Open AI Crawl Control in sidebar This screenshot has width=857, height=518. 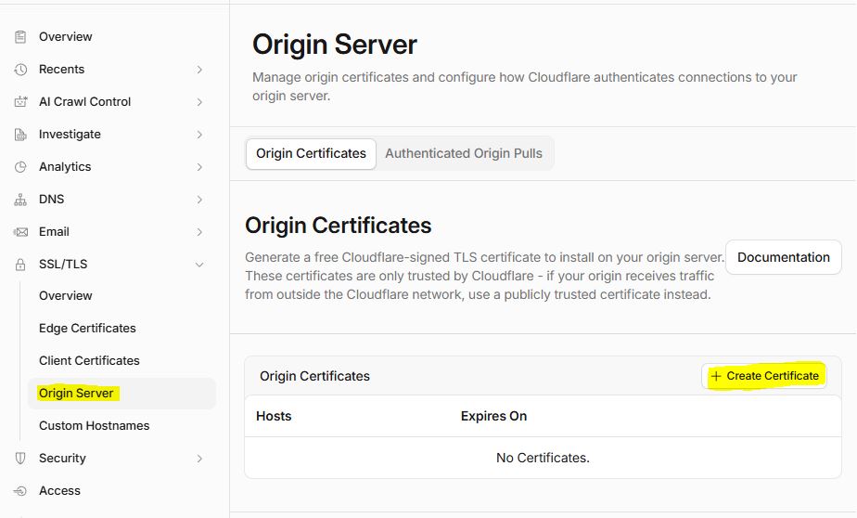click(84, 102)
